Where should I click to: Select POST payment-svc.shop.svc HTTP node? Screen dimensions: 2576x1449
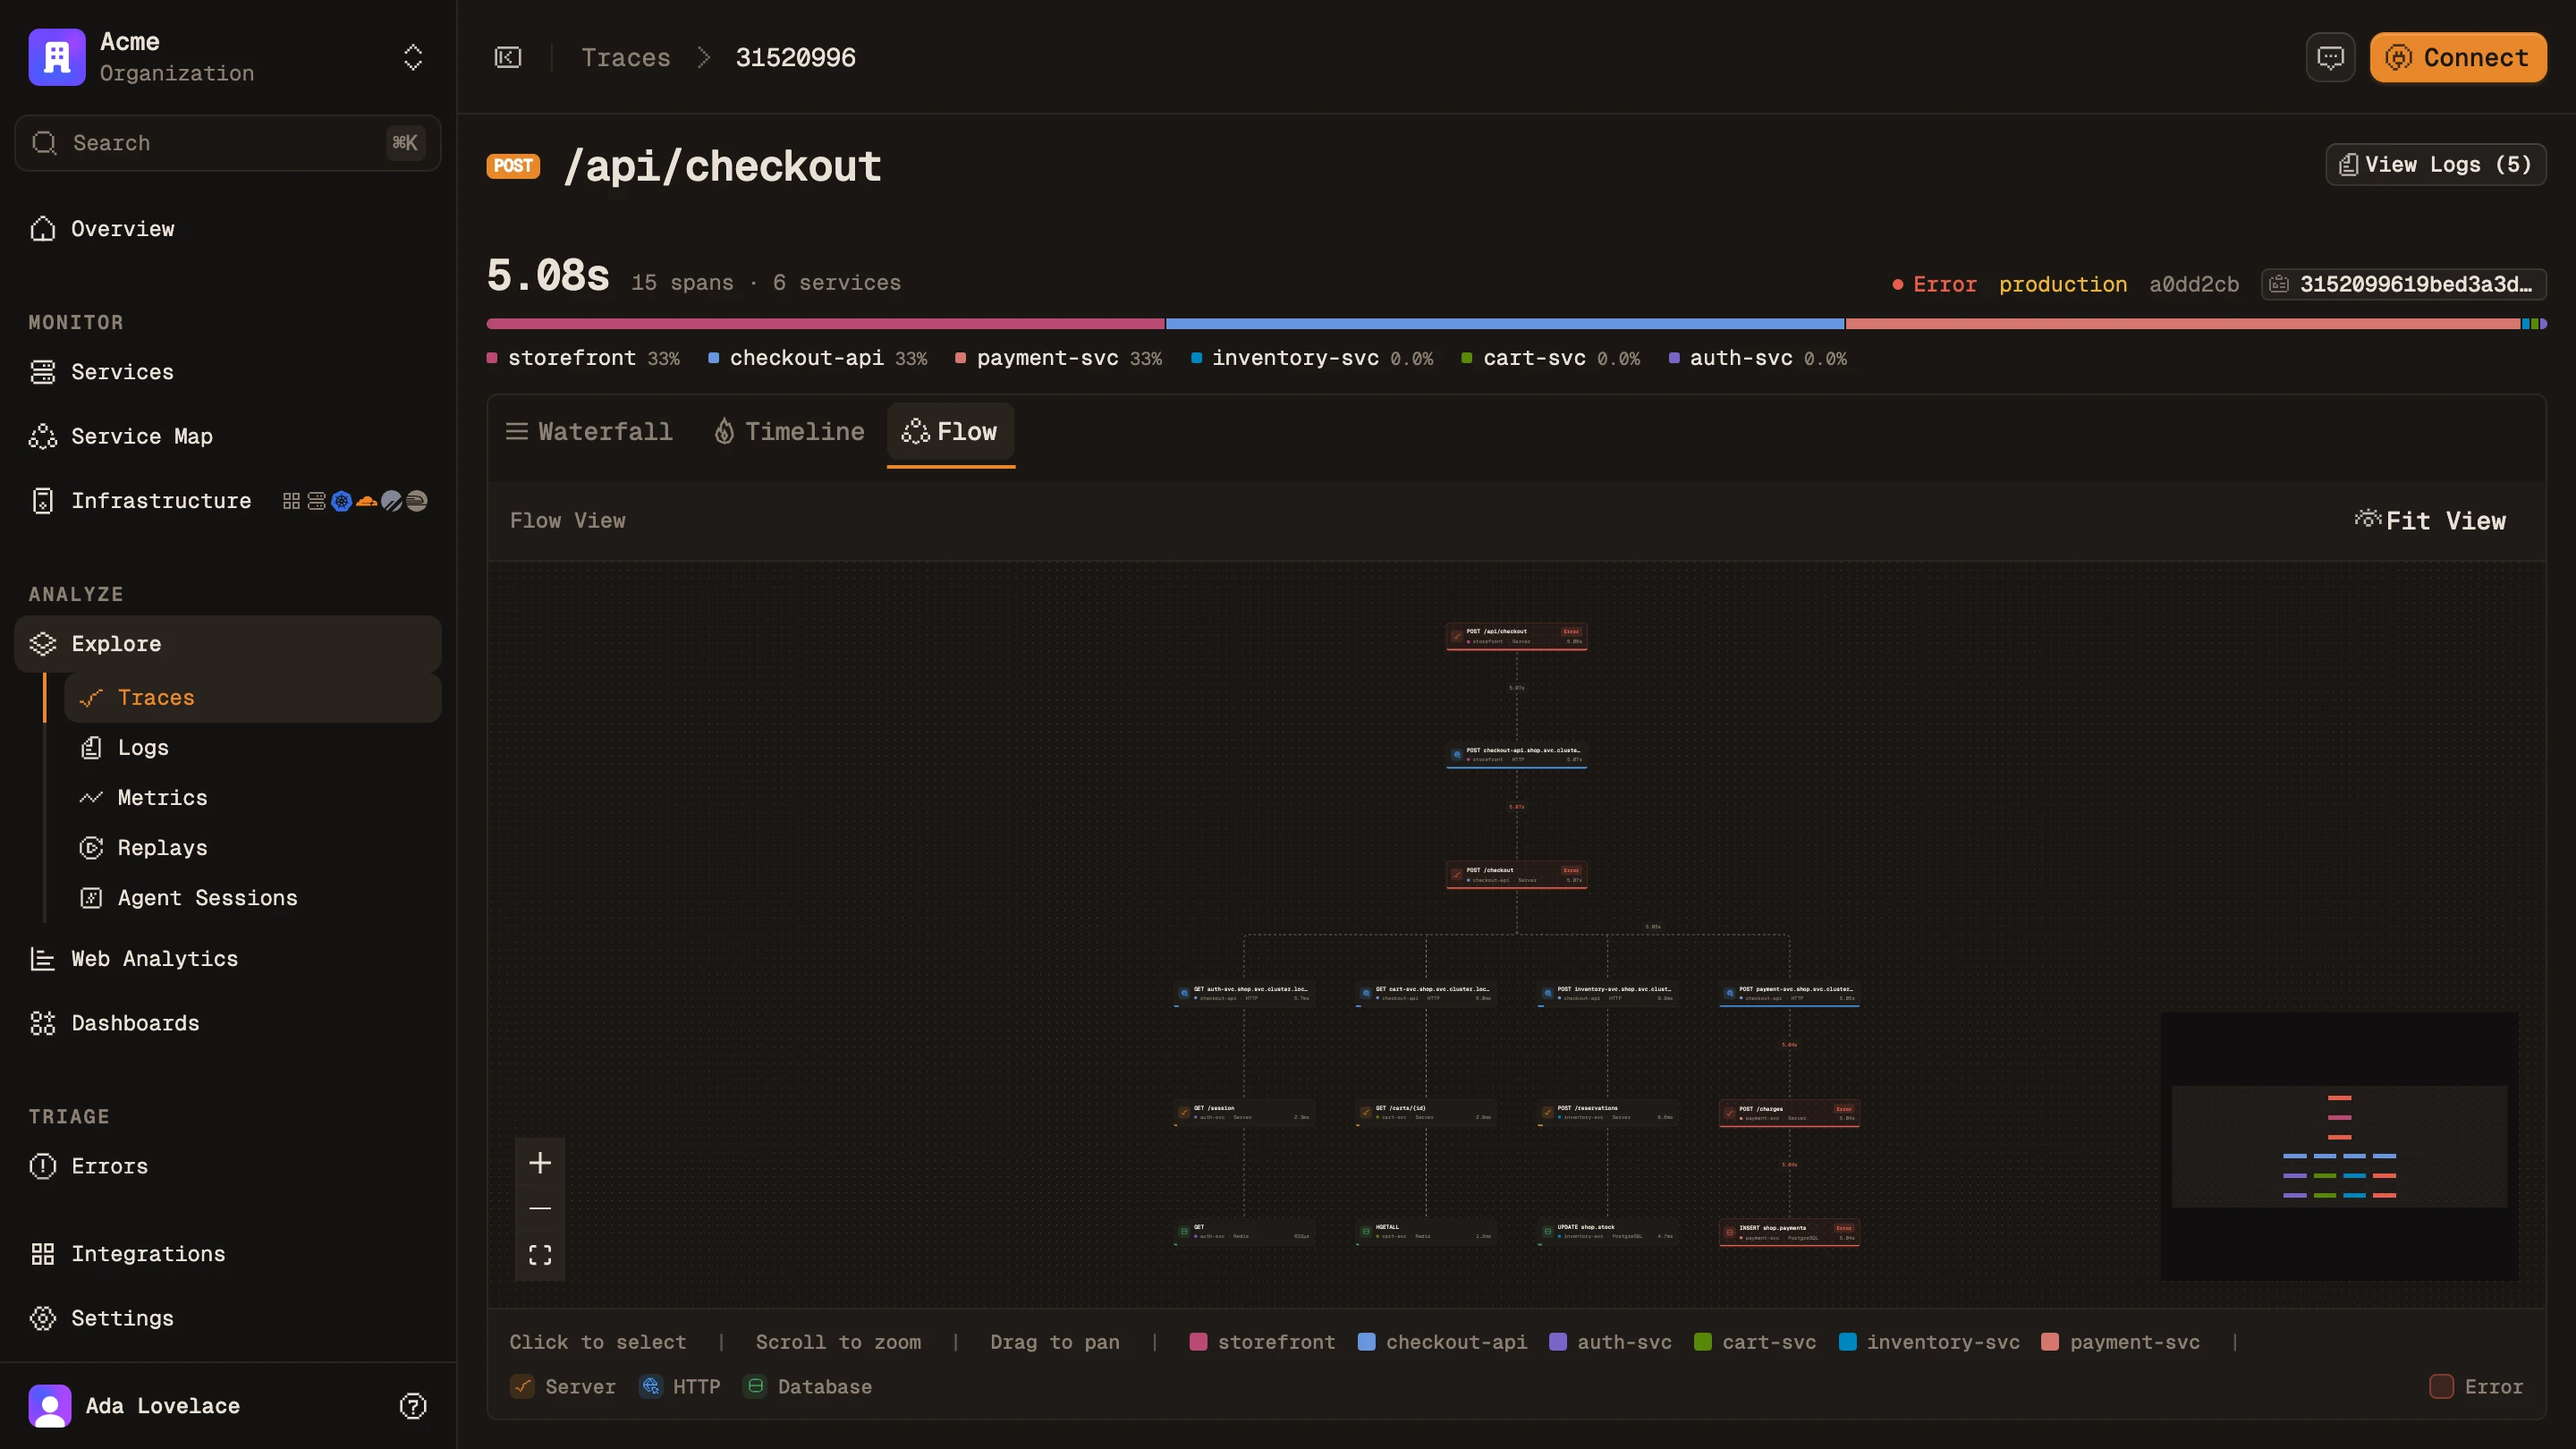[x=1789, y=994]
